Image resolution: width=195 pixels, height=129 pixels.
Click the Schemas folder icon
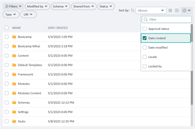tap(14, 102)
